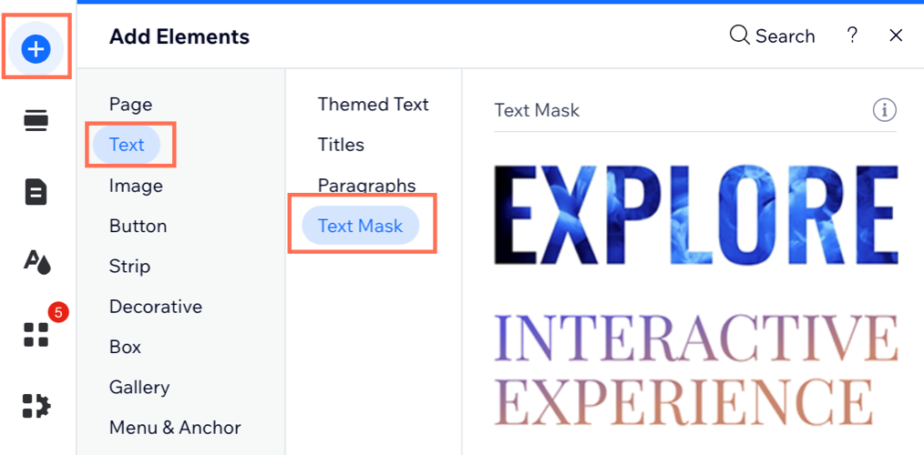Viewport: 924px width, 455px height.
Task: Choose the Button category
Action: tap(138, 226)
